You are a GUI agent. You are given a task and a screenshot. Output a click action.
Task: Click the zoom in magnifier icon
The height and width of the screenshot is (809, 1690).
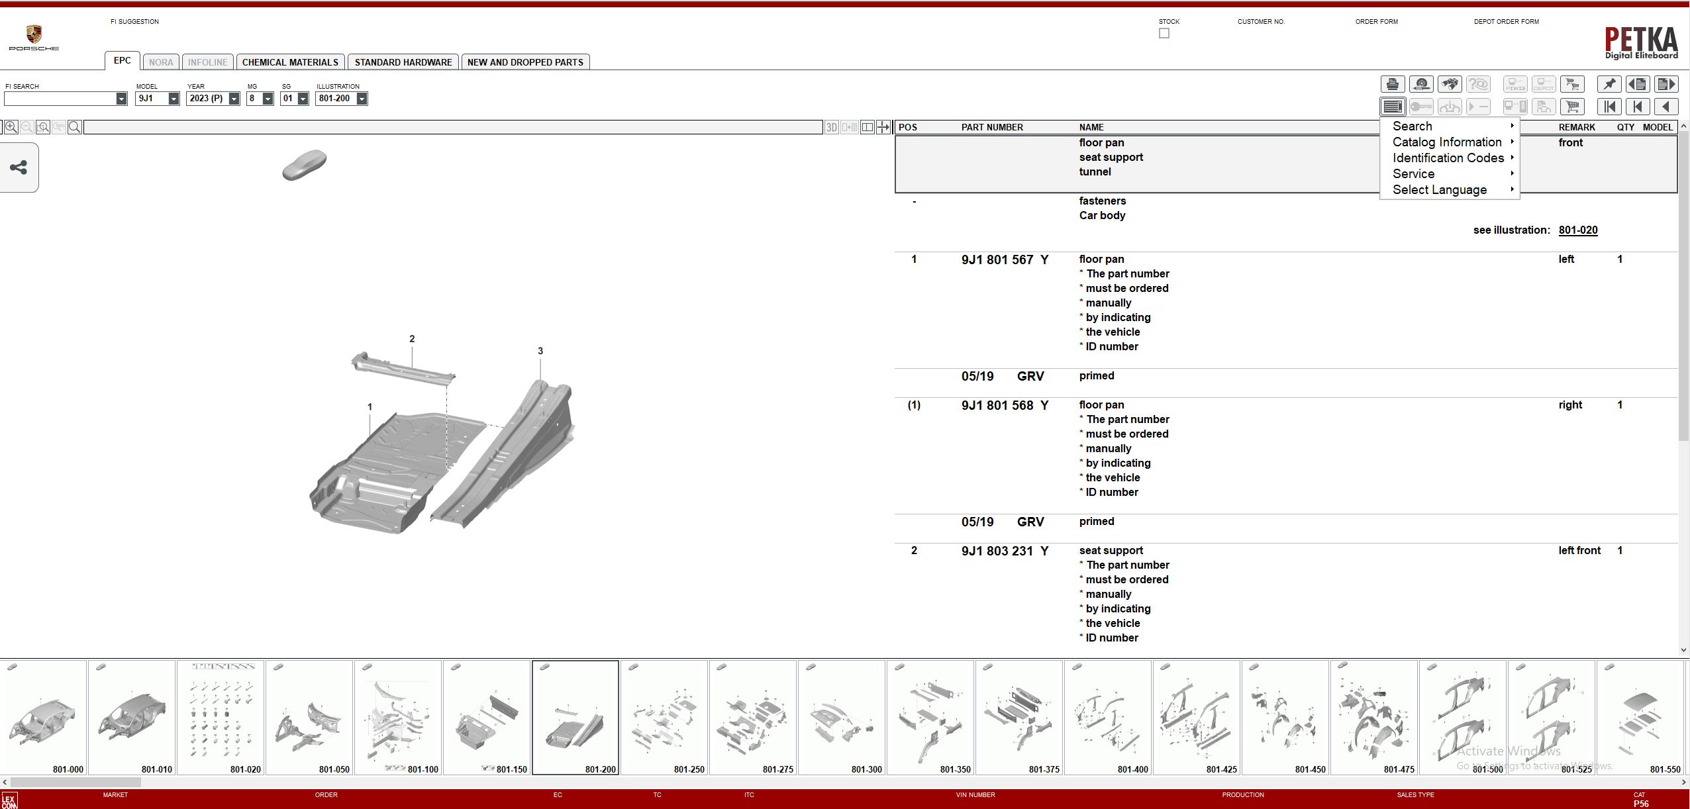(x=11, y=127)
